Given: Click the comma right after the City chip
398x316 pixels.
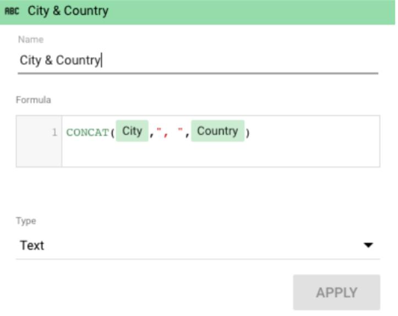Looking at the screenshot, I should point(151,133).
